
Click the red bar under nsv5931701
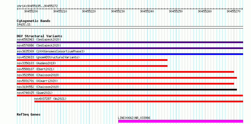(125, 84)
